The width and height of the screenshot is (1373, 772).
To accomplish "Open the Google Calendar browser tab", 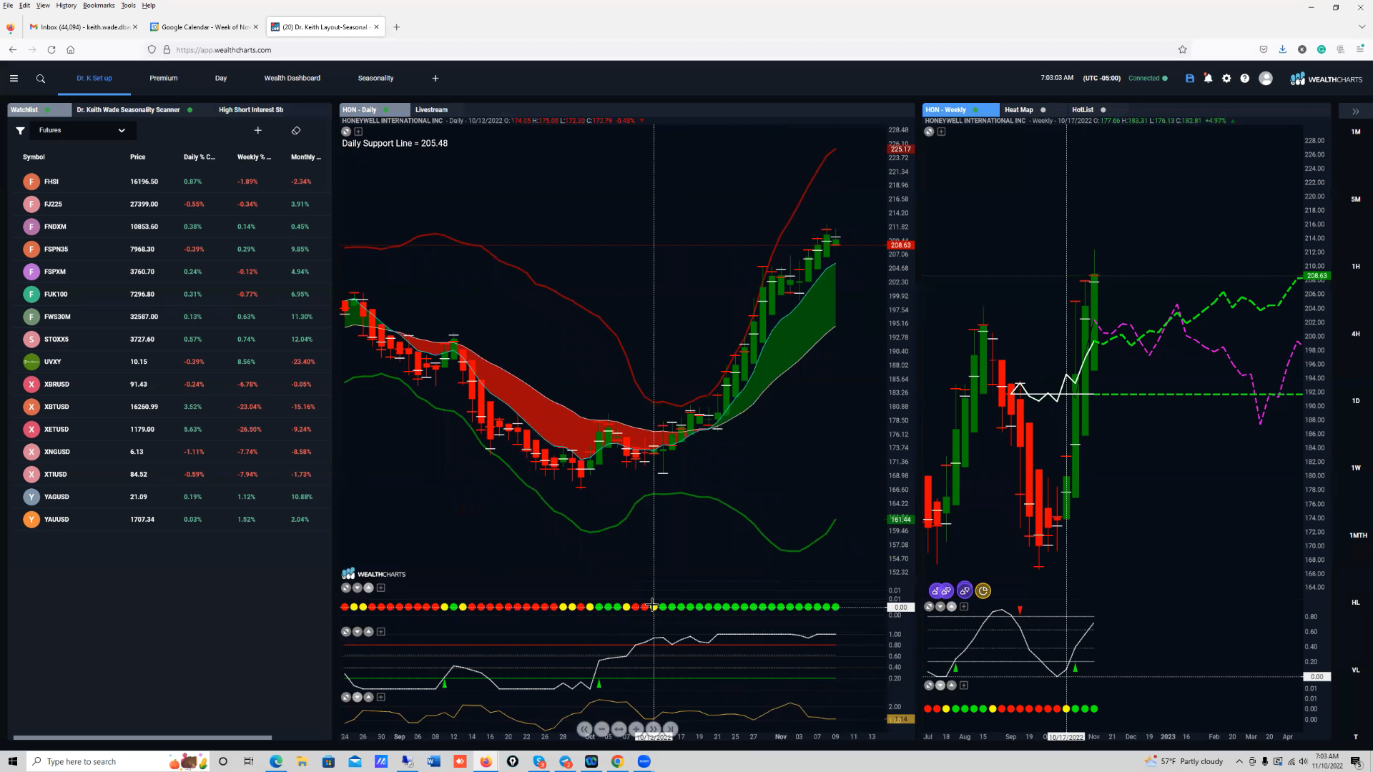I will click(204, 27).
